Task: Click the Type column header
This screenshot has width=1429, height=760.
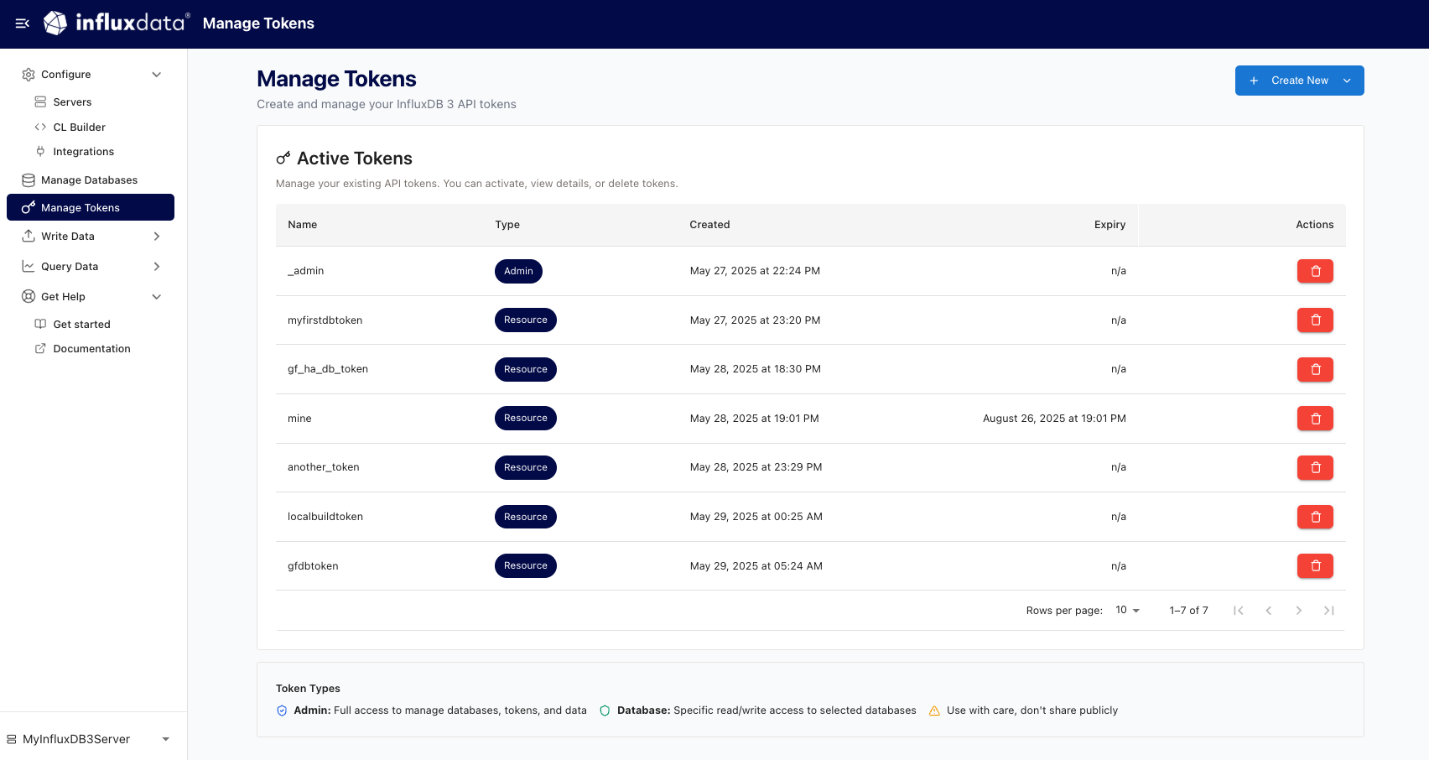Action: pyautogui.click(x=507, y=225)
